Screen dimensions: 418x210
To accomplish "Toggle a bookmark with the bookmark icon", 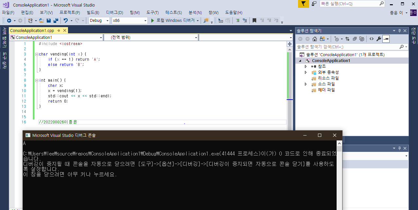I will pos(254,21).
